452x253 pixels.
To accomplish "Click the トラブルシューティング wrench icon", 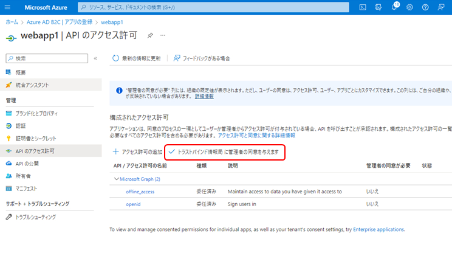I will click(9, 217).
